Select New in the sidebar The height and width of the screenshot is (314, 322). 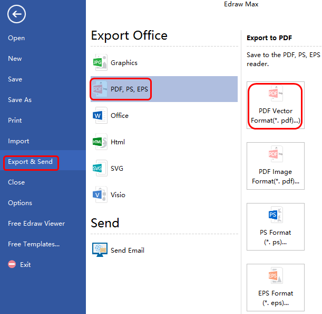pos(15,59)
